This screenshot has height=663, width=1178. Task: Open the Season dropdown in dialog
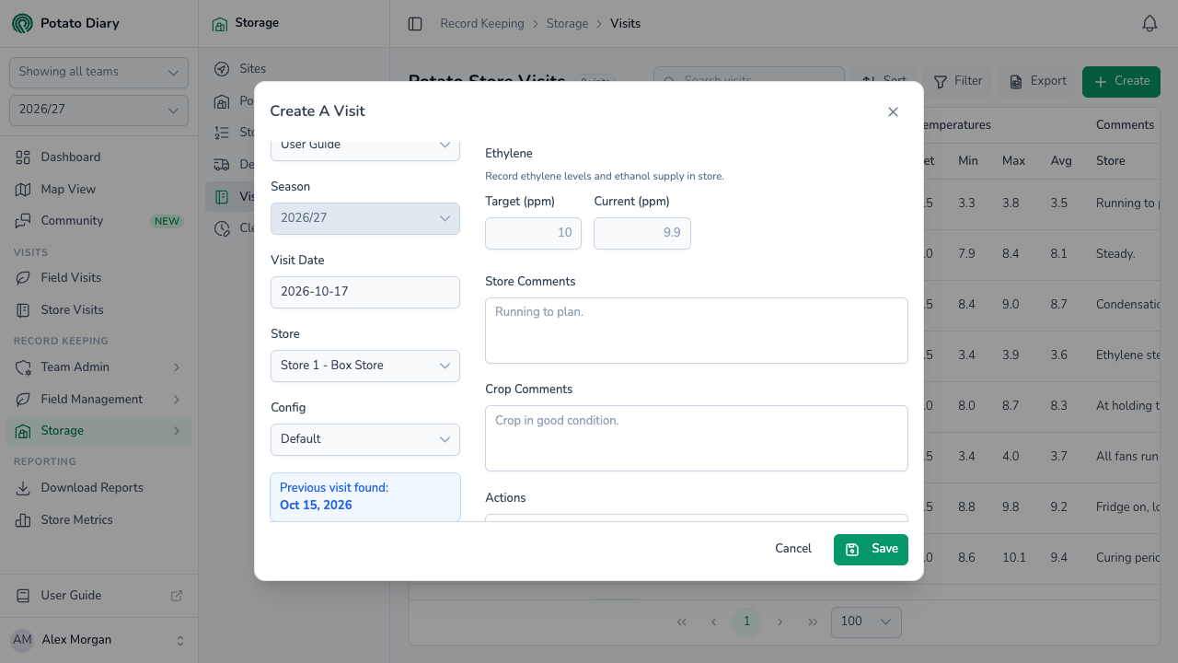365,218
